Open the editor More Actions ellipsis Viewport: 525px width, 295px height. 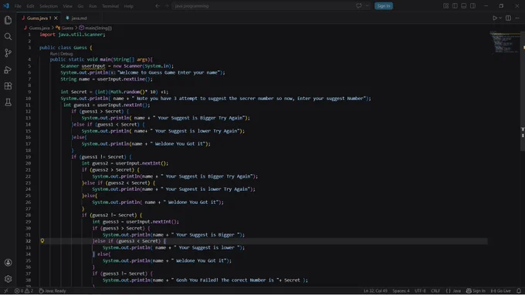517,18
